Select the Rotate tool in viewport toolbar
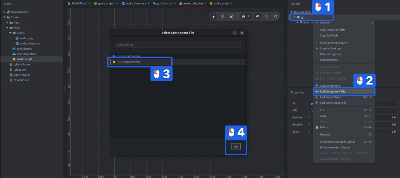400x178 pixels. pos(223,16)
